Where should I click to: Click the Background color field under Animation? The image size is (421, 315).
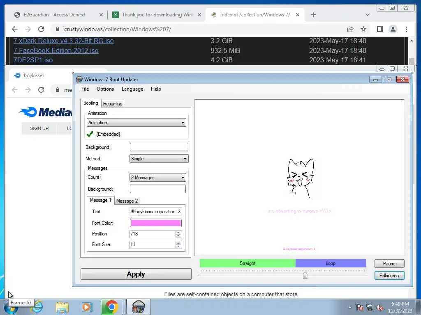[159, 147]
